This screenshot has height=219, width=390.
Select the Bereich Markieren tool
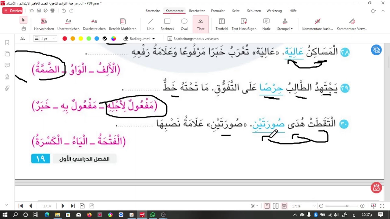(123, 25)
